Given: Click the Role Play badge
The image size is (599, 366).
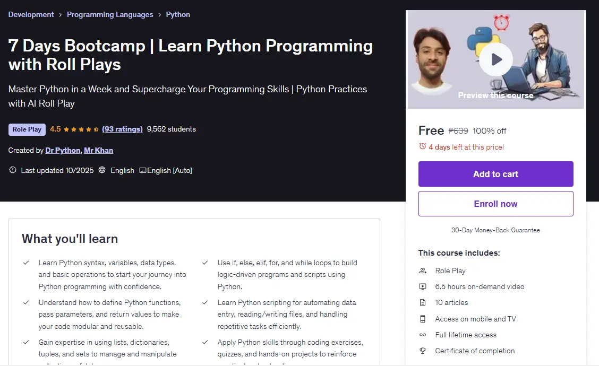Looking at the screenshot, I should pyautogui.click(x=27, y=129).
